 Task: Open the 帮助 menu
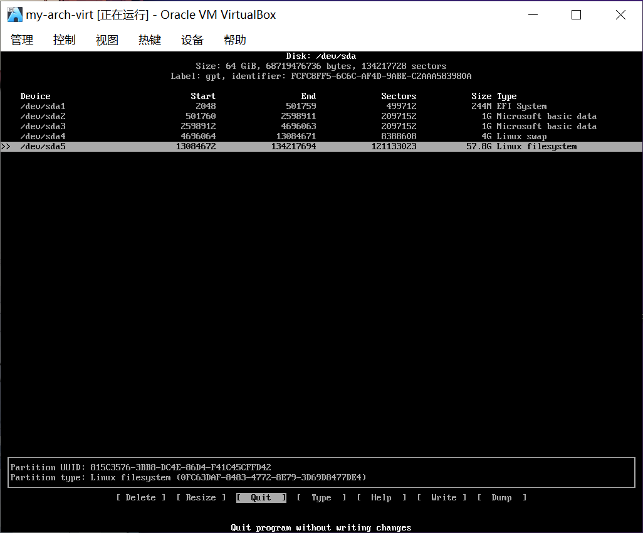pyautogui.click(x=235, y=40)
